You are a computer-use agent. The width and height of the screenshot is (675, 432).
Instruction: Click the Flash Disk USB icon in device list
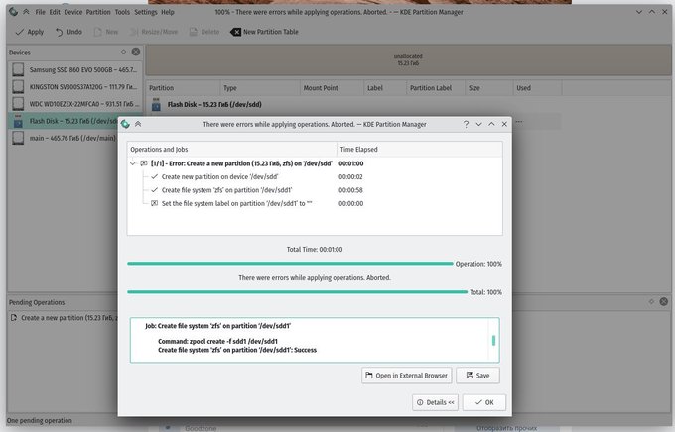18,121
